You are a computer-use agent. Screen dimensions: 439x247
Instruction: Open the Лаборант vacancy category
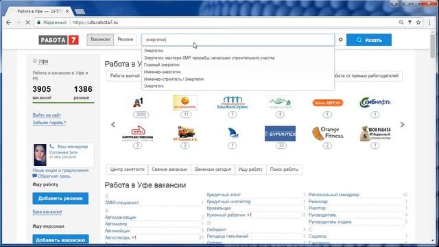coord(216,230)
